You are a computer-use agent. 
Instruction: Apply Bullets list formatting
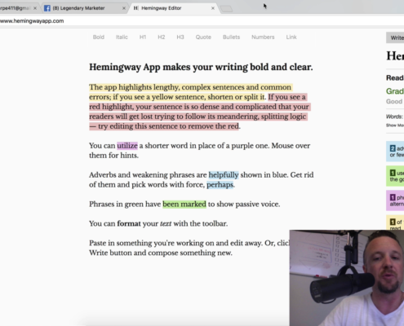click(x=231, y=37)
